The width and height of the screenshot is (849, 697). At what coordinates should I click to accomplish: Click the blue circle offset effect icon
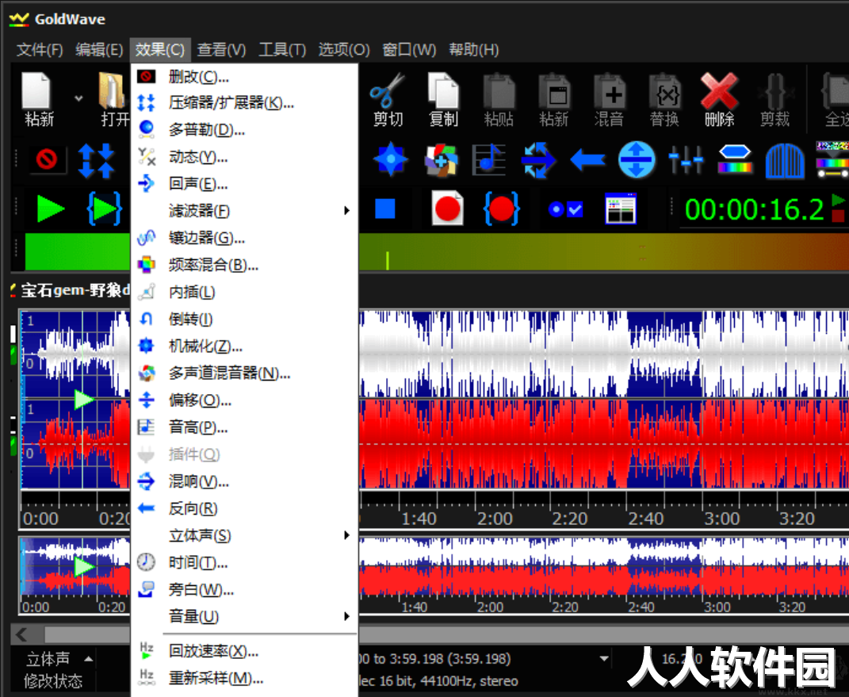[637, 159]
